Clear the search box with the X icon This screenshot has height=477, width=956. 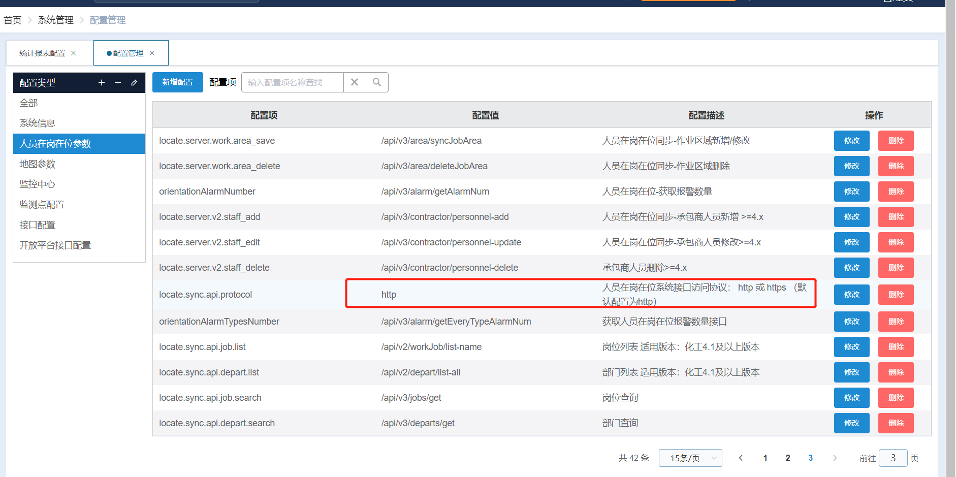pos(355,82)
